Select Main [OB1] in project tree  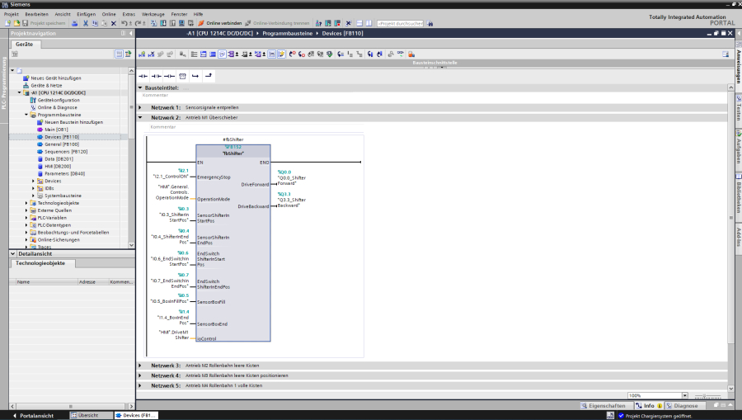click(56, 129)
